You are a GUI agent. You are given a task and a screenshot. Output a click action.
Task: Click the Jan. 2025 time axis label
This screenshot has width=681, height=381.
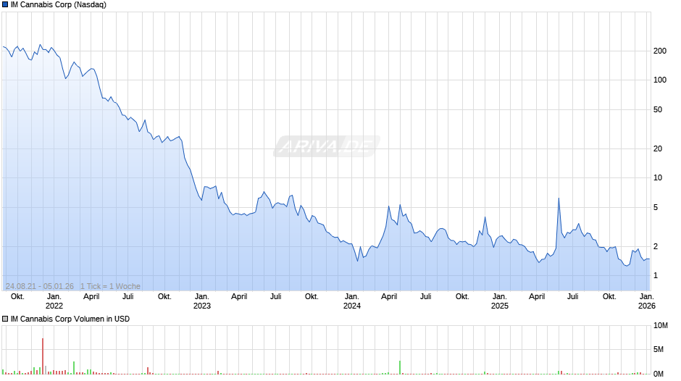click(x=499, y=301)
